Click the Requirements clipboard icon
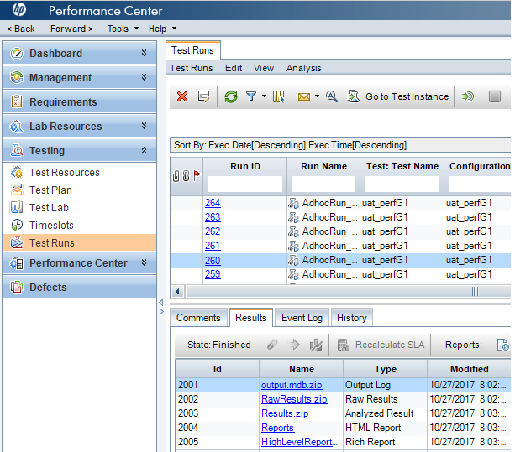The width and height of the screenshot is (515, 452). coord(17,101)
